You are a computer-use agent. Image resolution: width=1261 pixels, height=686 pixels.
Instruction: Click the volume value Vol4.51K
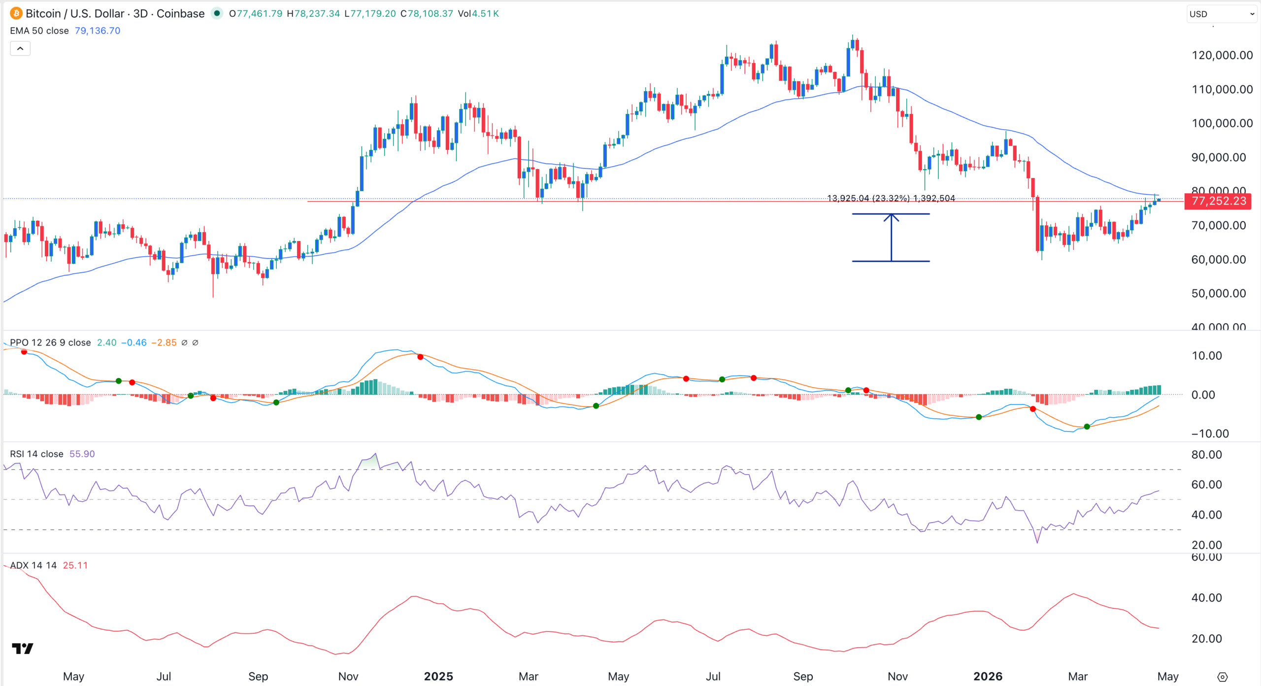coord(478,13)
